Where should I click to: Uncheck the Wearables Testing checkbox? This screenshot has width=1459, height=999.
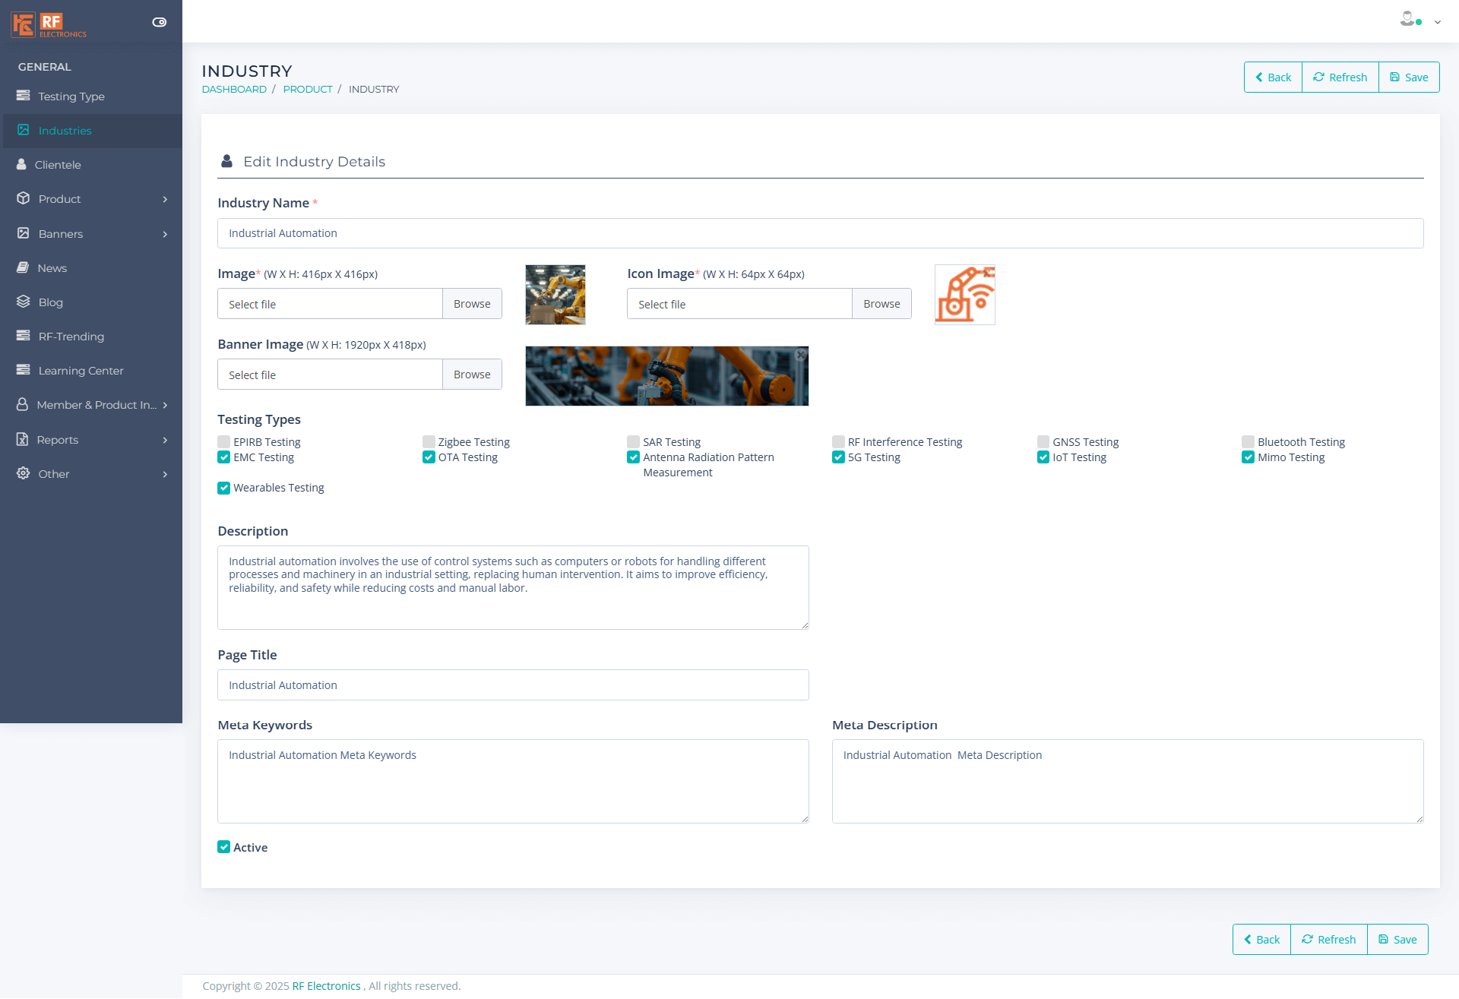(x=224, y=488)
